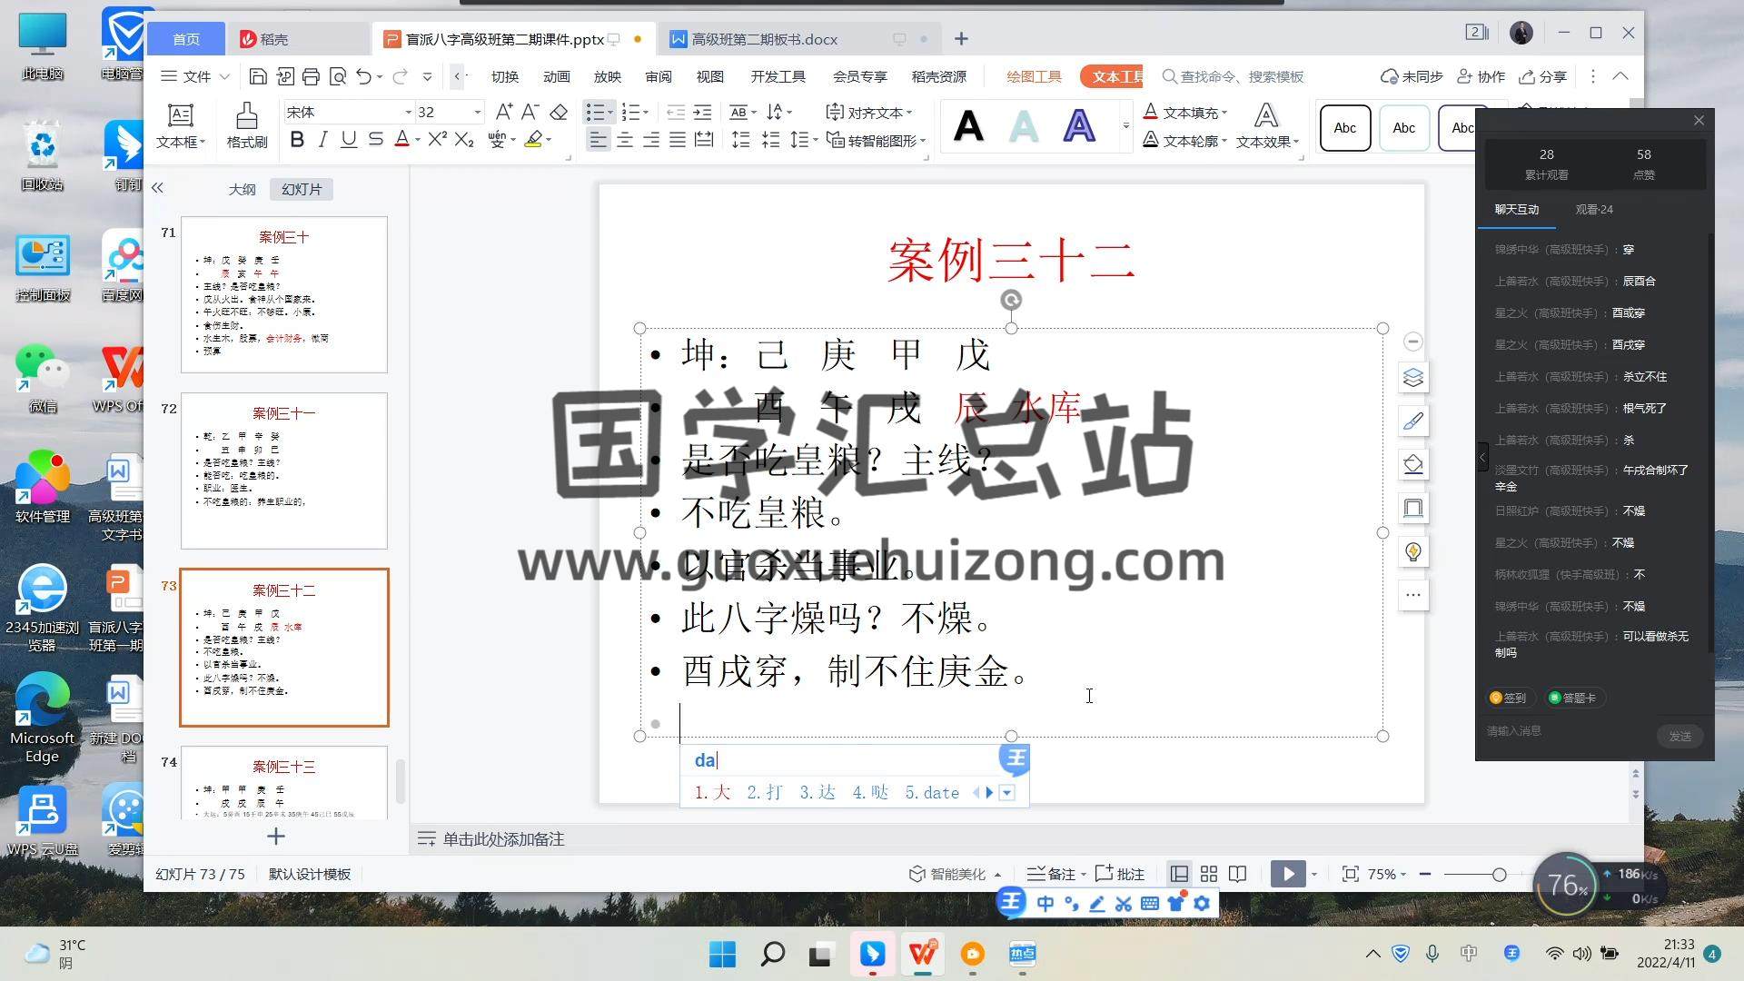Click the Smart Beautify button
Screen dimensions: 1744x981
tap(955, 874)
